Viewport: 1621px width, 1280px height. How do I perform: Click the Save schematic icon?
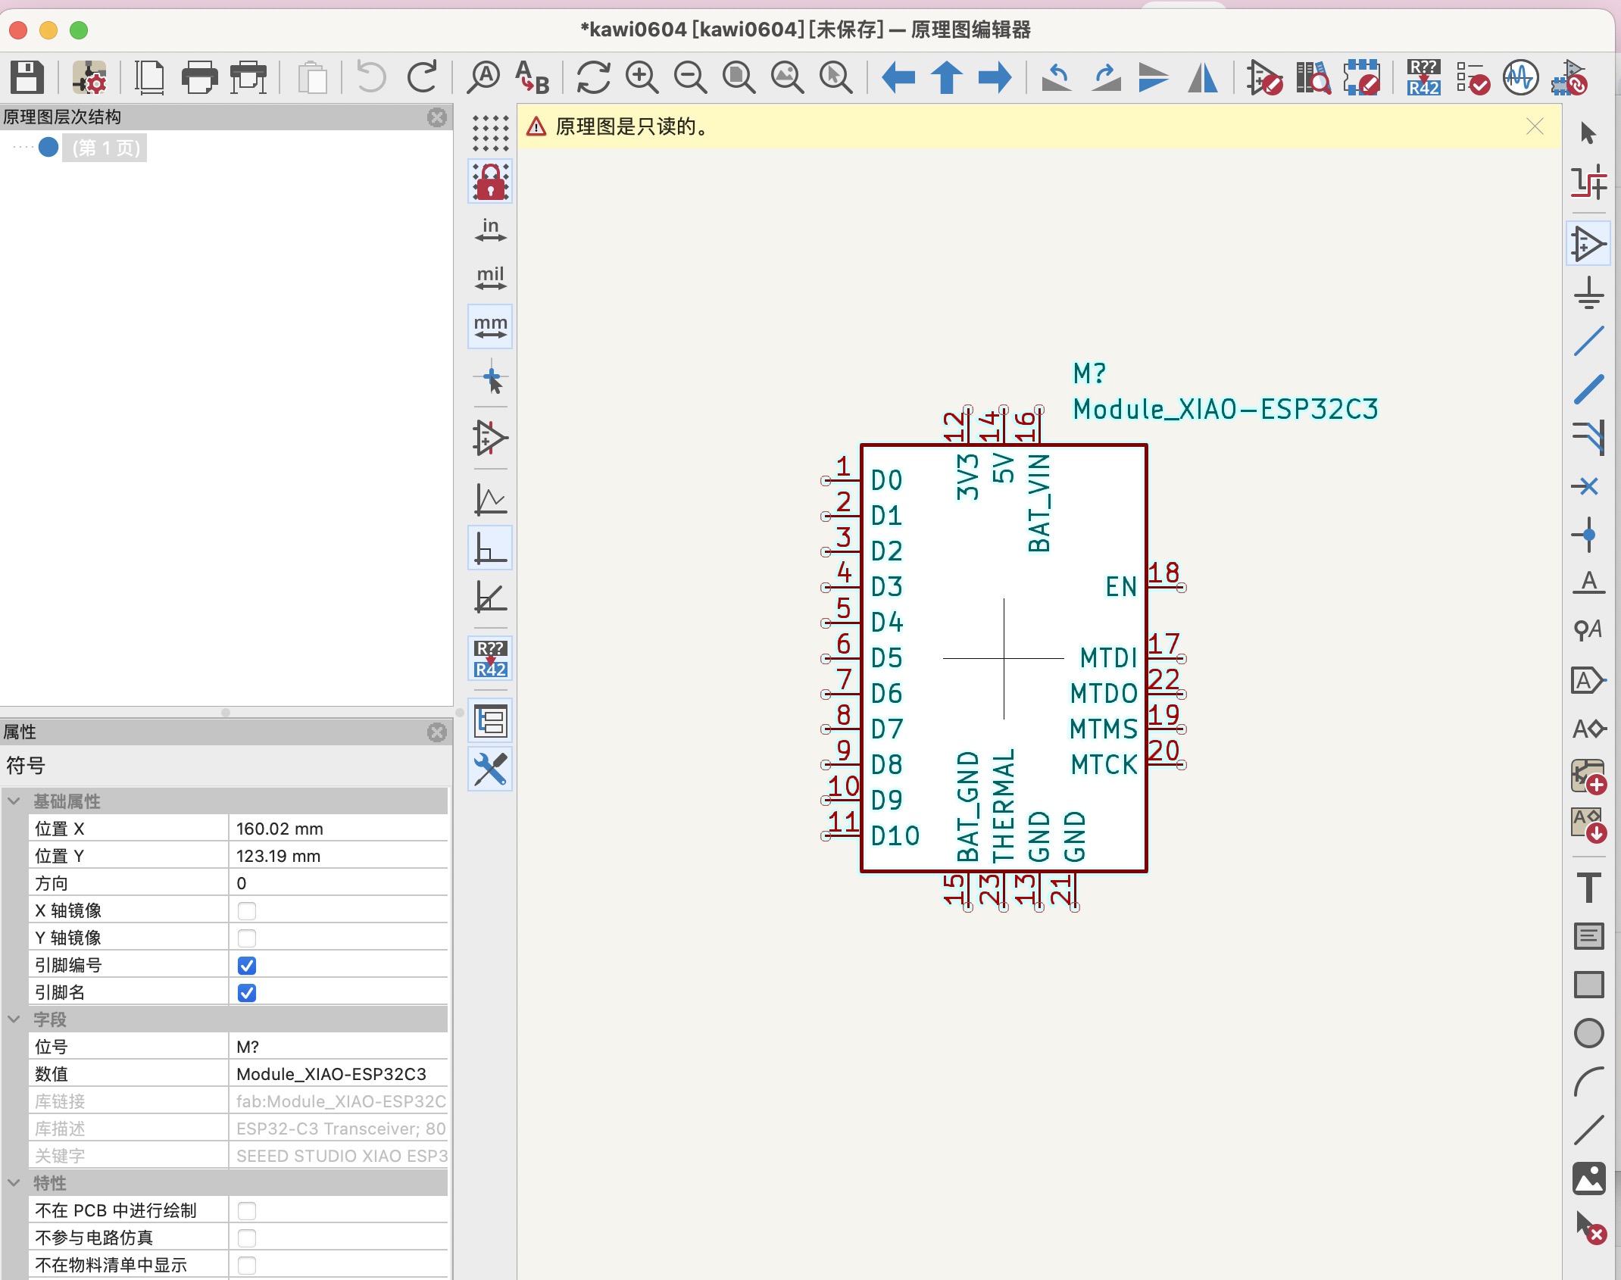(27, 76)
